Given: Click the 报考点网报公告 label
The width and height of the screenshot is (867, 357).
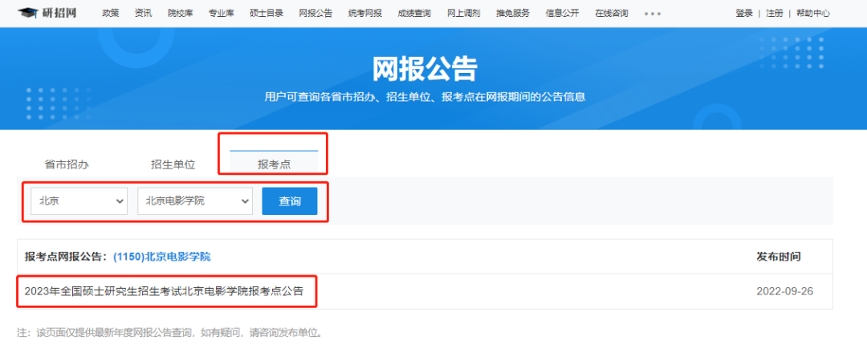Looking at the screenshot, I should (65, 257).
